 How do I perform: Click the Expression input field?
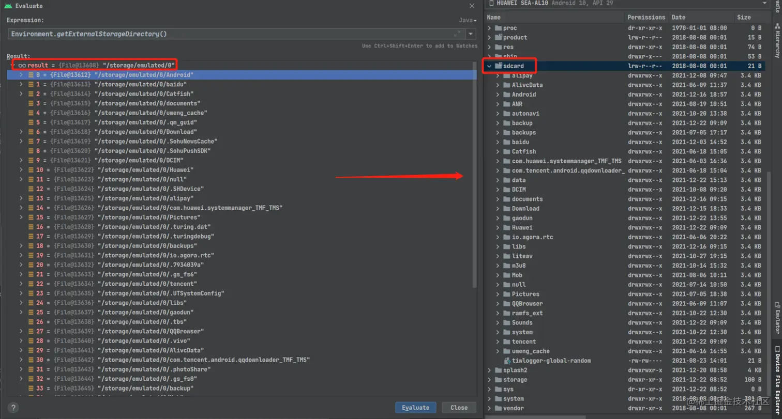pyautogui.click(x=237, y=34)
